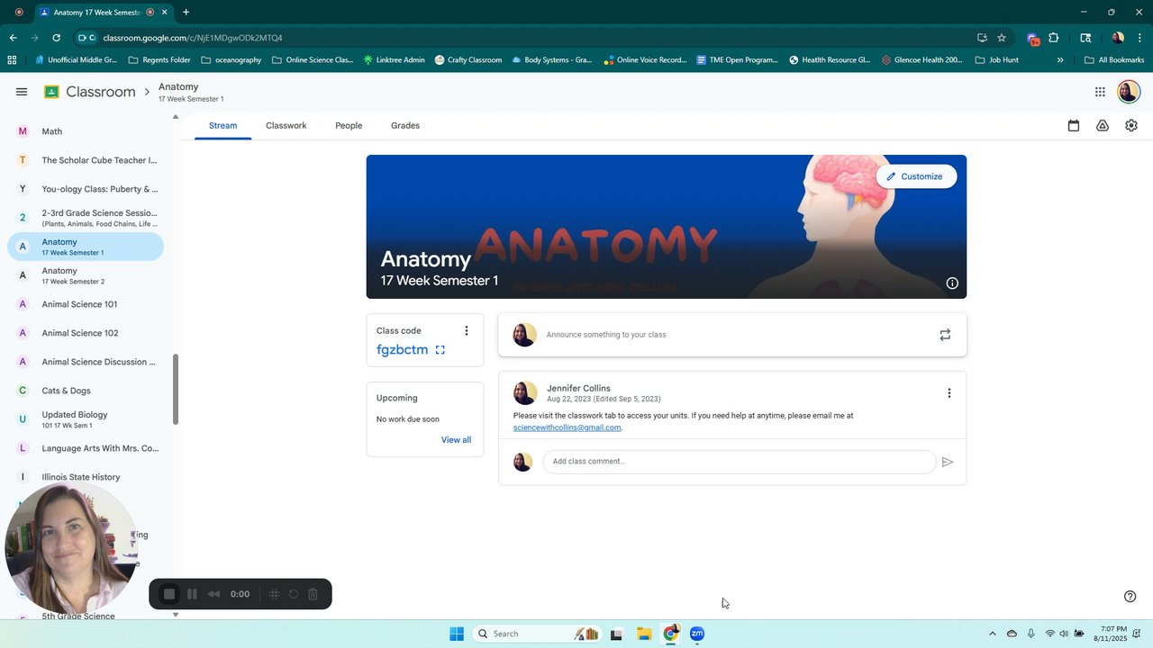This screenshot has width=1153, height=648.
Task: Go to Classroom home via the logo
Action: tap(89, 92)
